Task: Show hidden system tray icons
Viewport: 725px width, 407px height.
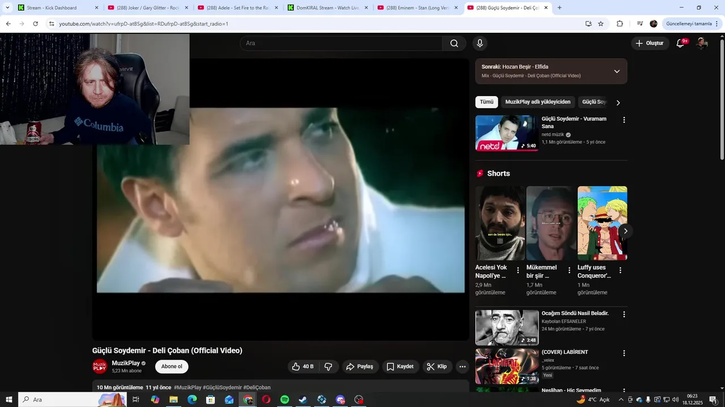Action: [x=621, y=400]
